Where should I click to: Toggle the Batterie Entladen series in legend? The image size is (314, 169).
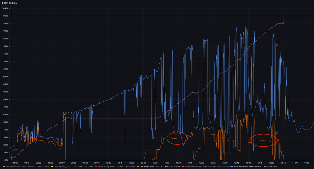point(194,166)
